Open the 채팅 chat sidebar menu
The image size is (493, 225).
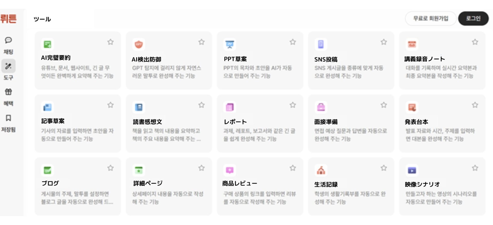coord(8,45)
